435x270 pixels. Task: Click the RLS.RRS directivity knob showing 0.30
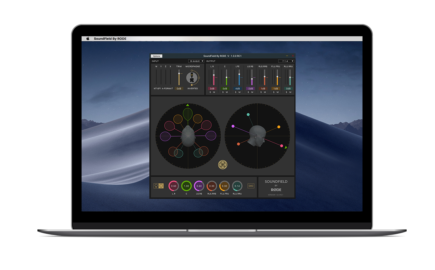pos(212,186)
